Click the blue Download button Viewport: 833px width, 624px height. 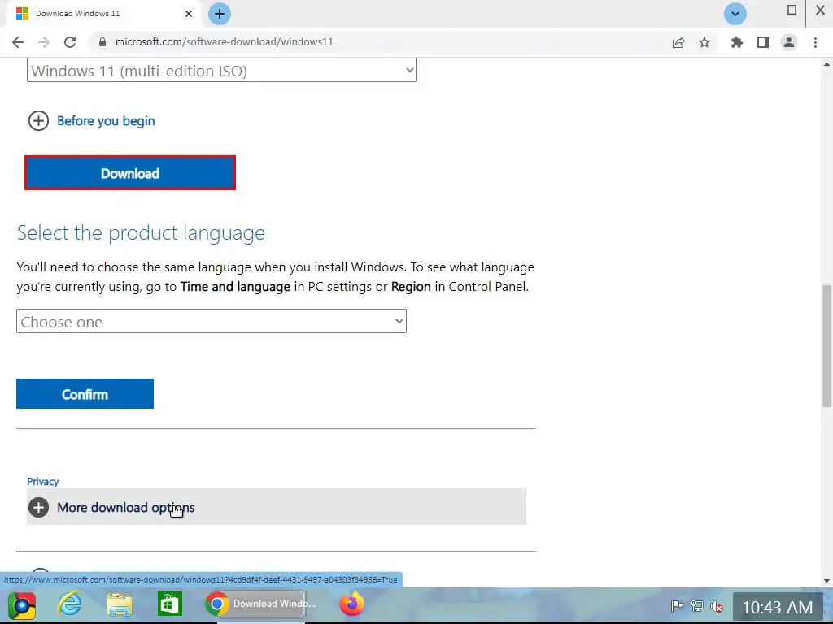[x=130, y=173]
